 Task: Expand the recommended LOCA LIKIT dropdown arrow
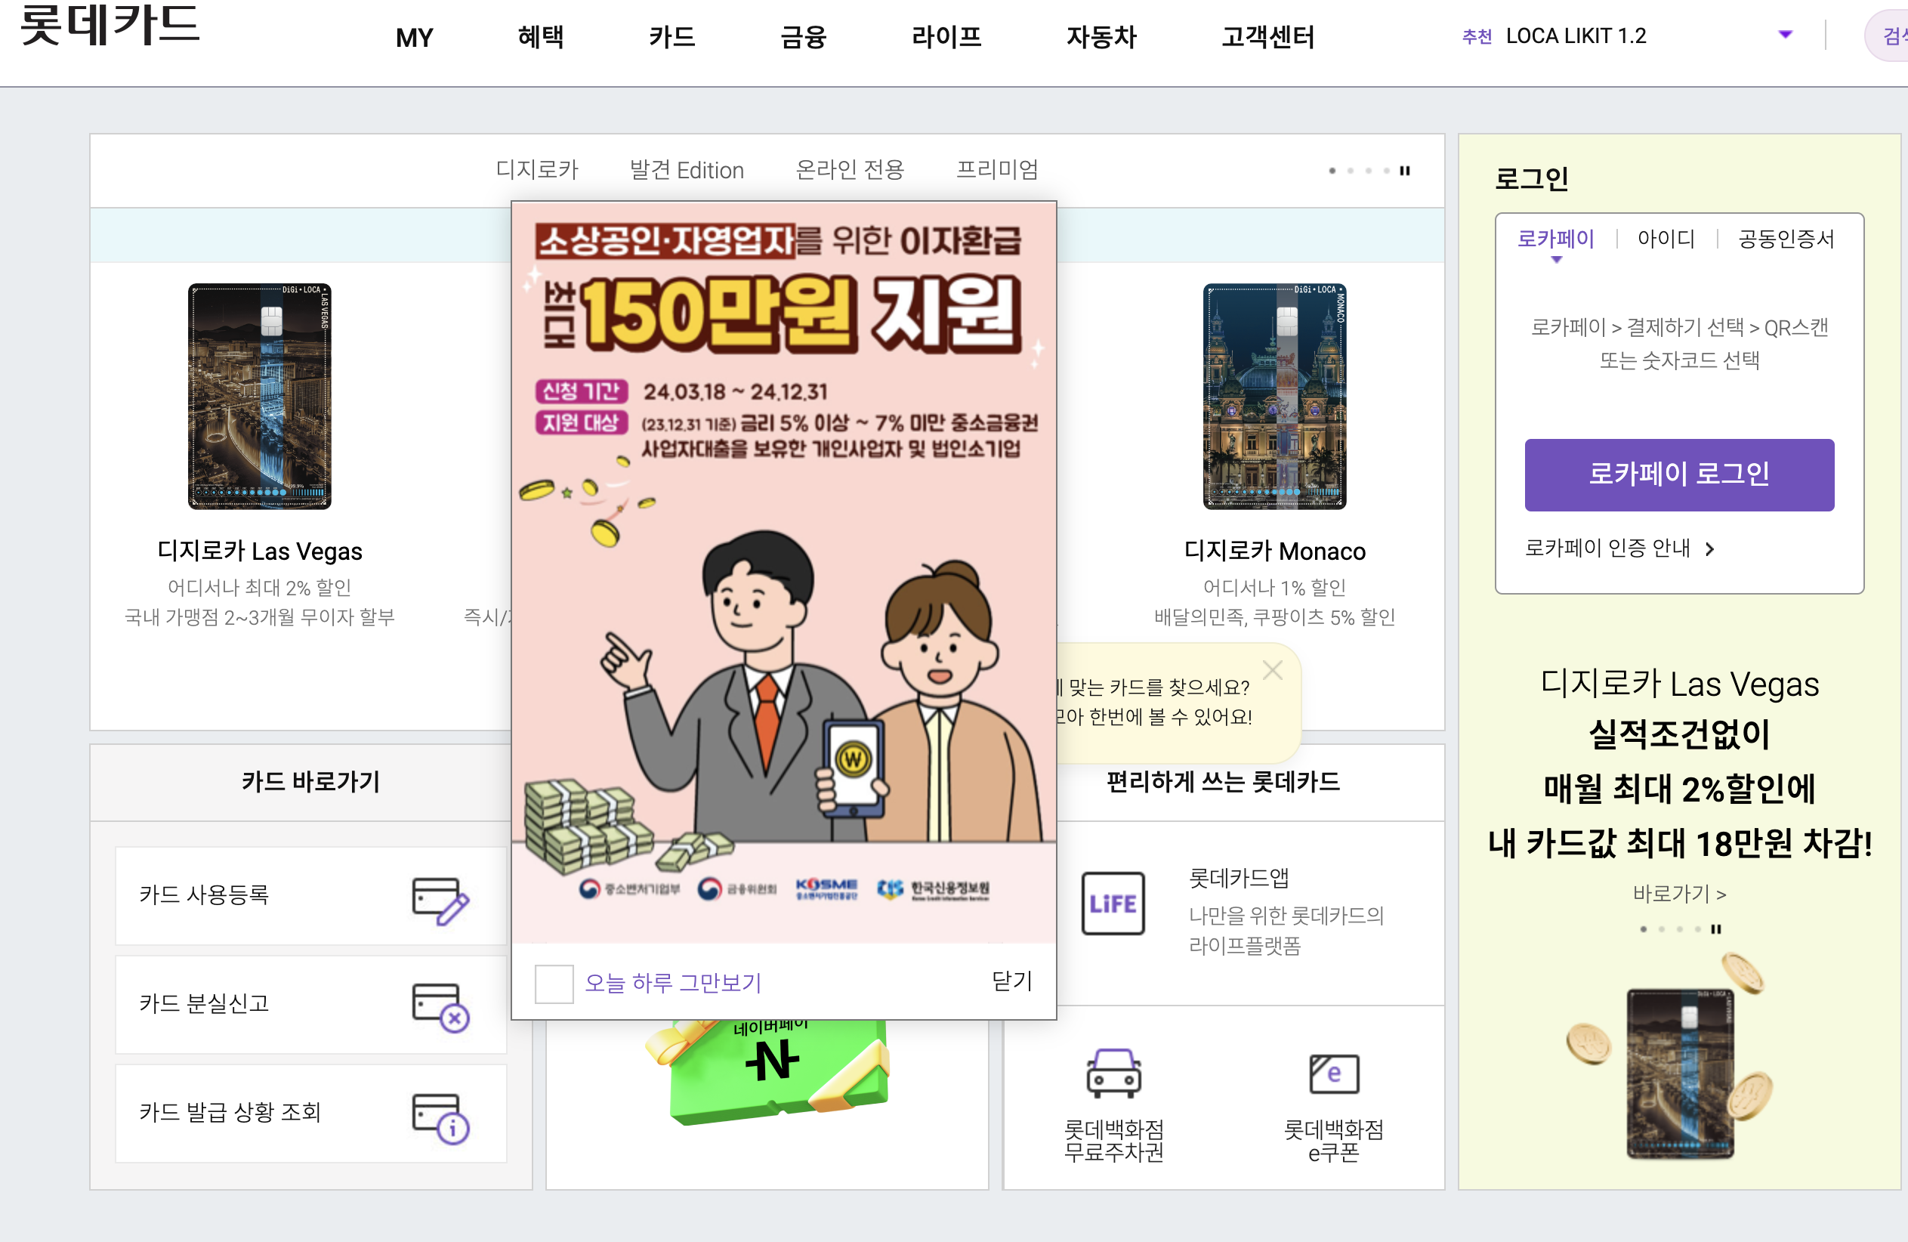(x=1786, y=35)
